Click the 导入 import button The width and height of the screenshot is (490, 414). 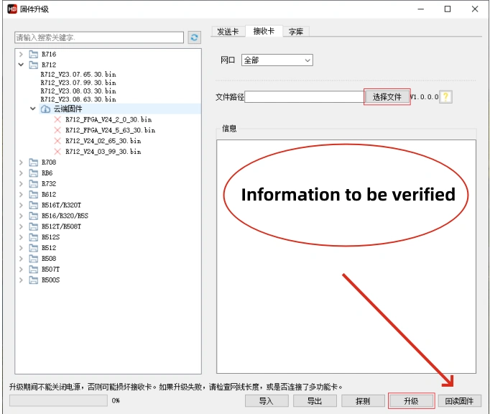click(x=267, y=401)
